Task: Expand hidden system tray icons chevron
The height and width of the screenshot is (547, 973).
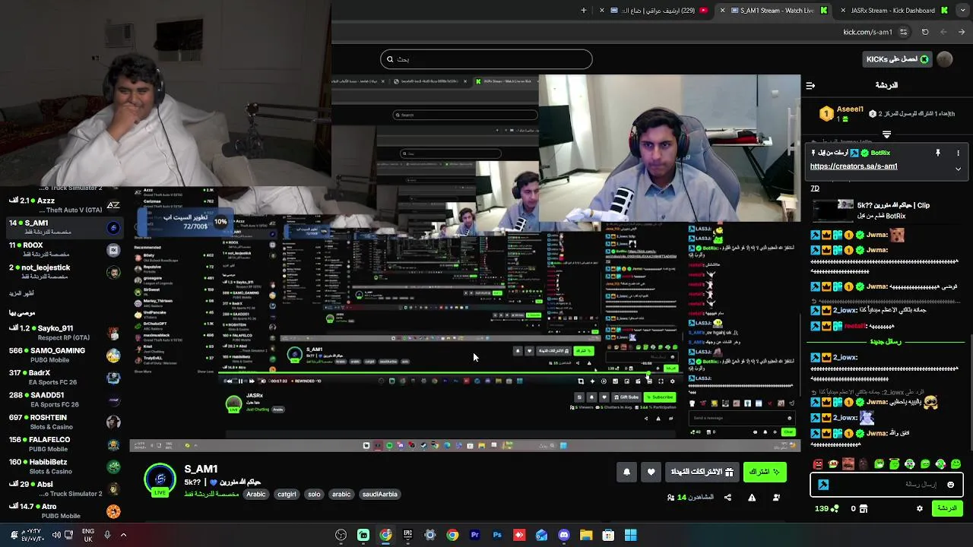Action: (123, 535)
